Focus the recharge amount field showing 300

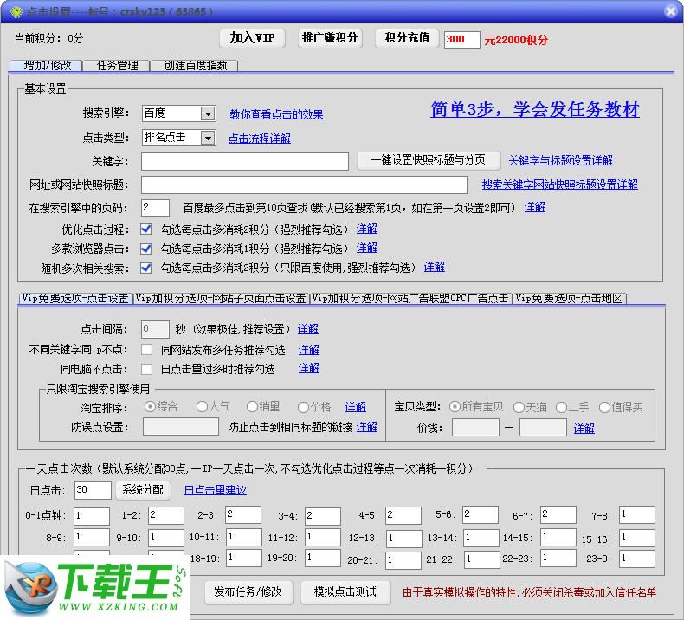pyautogui.click(x=462, y=40)
